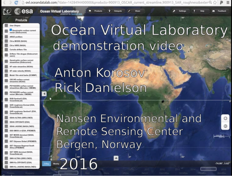The width and height of the screenshot is (232, 176).
Task: Toggle SSHA JASON2 checkbox
Action: 6,126
